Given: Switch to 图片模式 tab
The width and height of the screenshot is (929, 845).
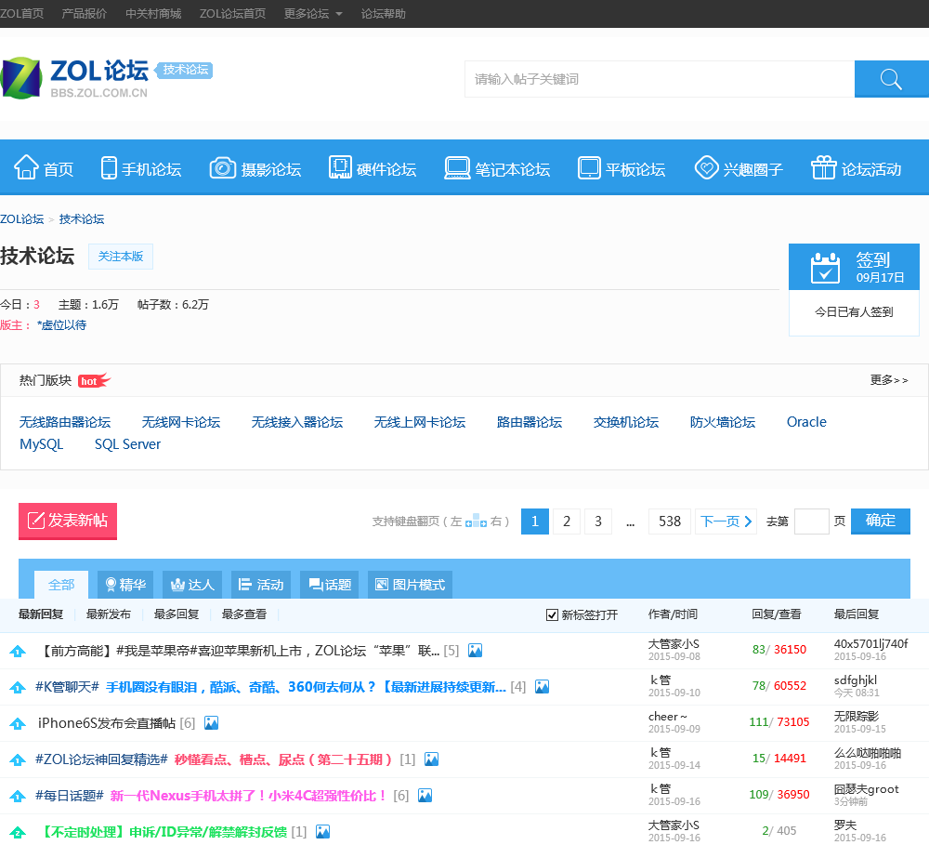Looking at the screenshot, I should click(410, 585).
